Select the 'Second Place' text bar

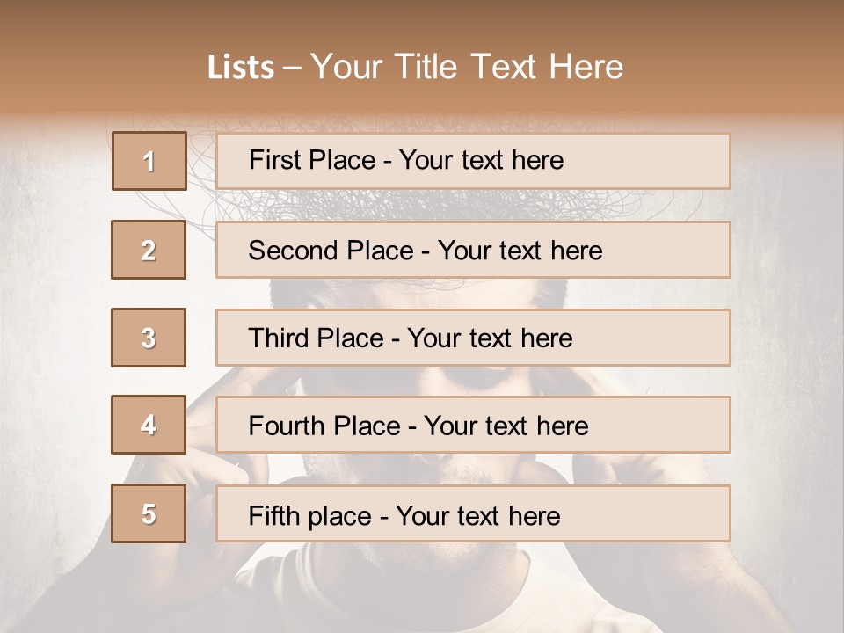click(473, 250)
